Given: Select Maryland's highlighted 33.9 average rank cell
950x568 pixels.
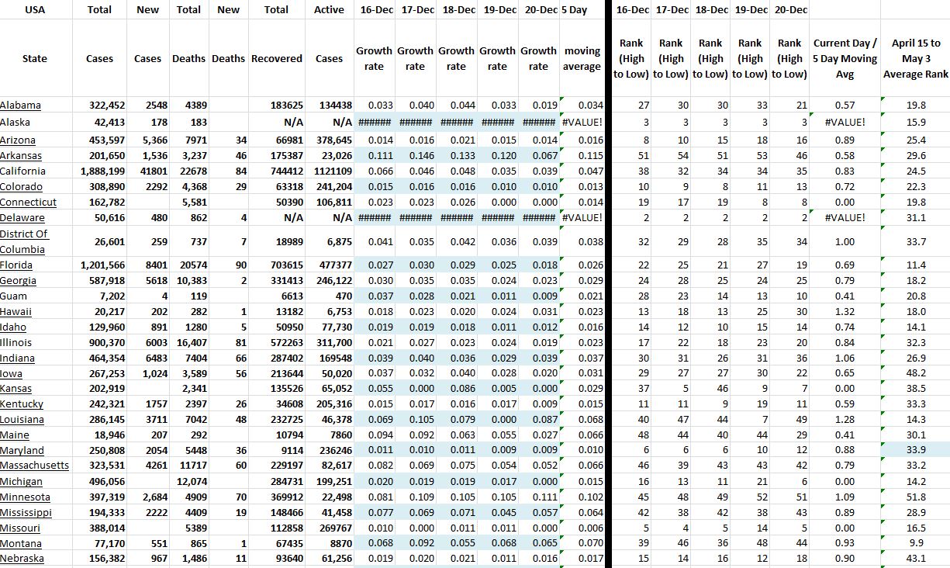Looking at the screenshot, I should (x=915, y=450).
